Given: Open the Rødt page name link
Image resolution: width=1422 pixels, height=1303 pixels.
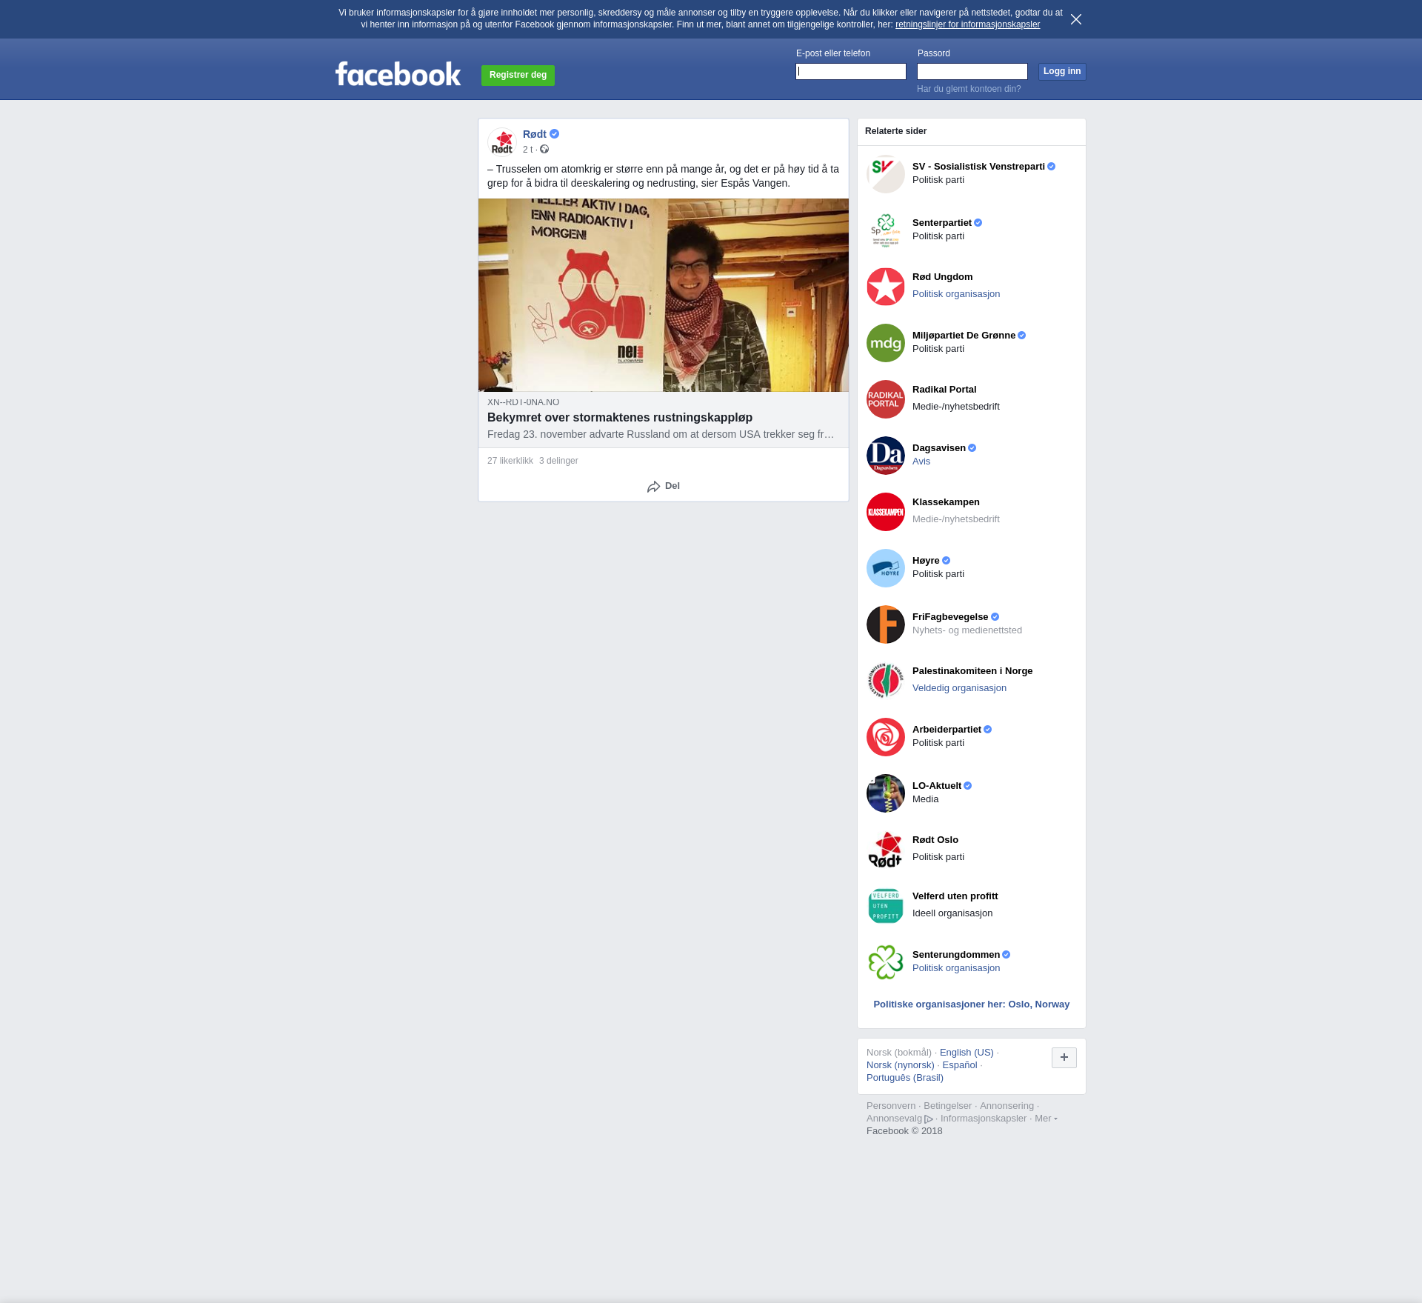Looking at the screenshot, I should point(535,134).
